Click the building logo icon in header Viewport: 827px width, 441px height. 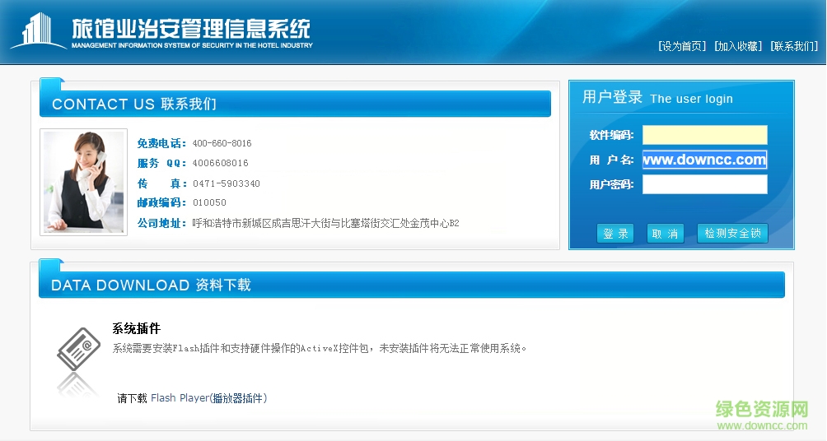[37, 31]
